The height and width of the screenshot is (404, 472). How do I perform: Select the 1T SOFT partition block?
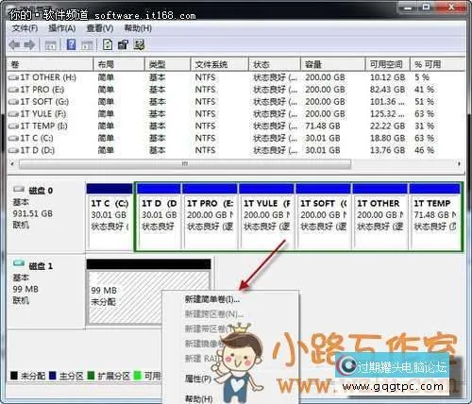point(323,216)
